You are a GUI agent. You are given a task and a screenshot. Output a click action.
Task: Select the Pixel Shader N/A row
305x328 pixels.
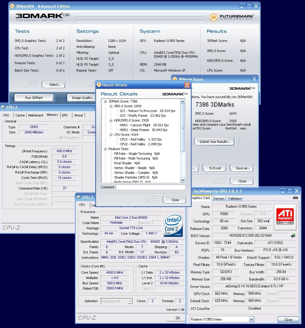[127, 163]
